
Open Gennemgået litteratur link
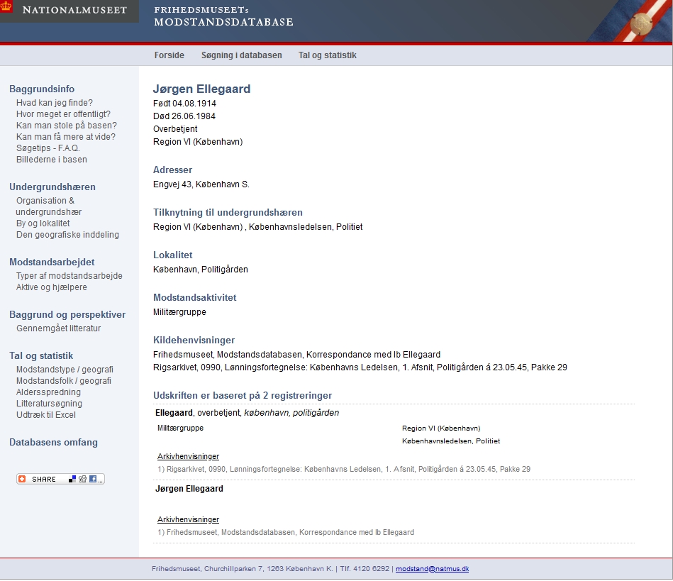tap(58, 328)
